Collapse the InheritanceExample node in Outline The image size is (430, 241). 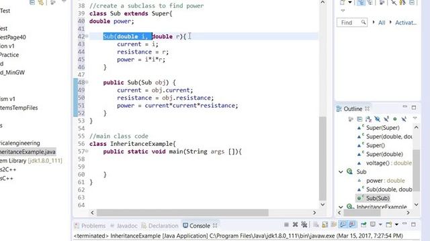[341, 207]
